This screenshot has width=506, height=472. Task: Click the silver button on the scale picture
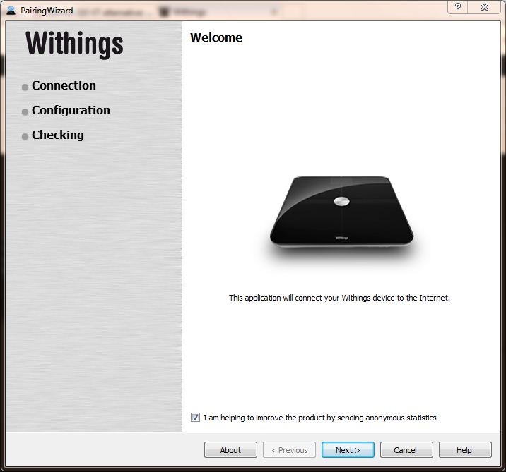[341, 202]
